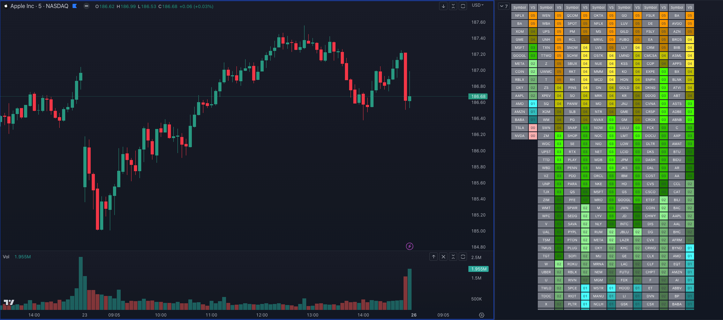
Task: Click the X icon to remove the Vol indicator
Action: click(443, 257)
